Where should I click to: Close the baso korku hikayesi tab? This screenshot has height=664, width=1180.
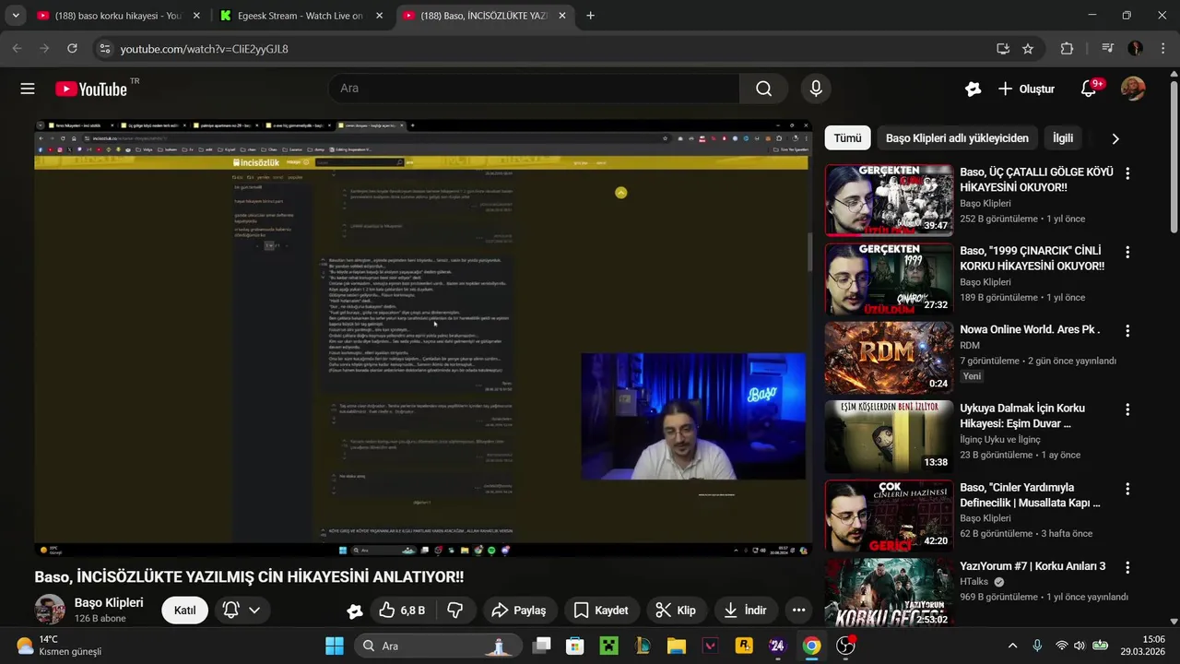(196, 16)
